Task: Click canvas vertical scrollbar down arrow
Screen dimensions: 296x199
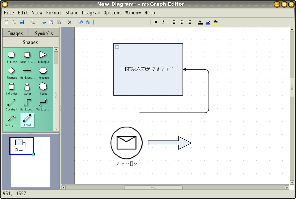Action: tap(292, 182)
